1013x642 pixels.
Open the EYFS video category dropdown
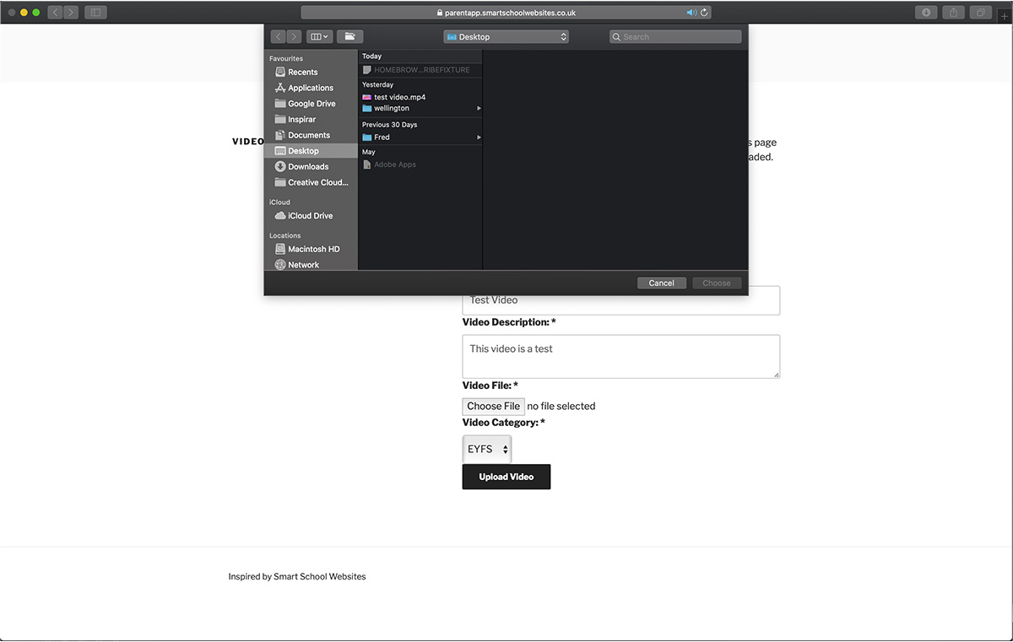click(x=487, y=450)
